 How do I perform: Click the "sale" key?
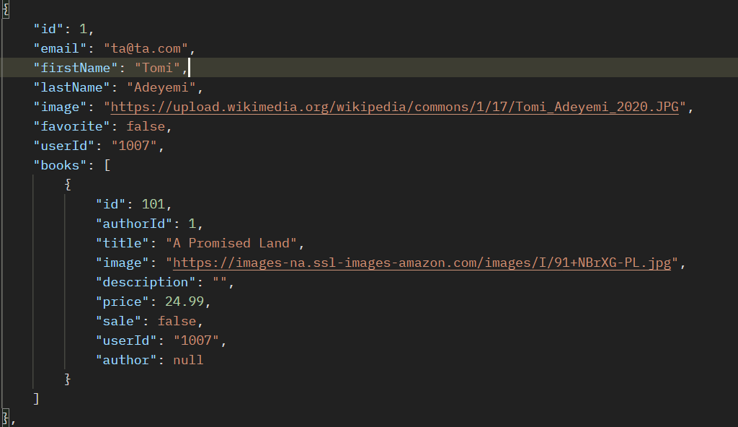(118, 321)
